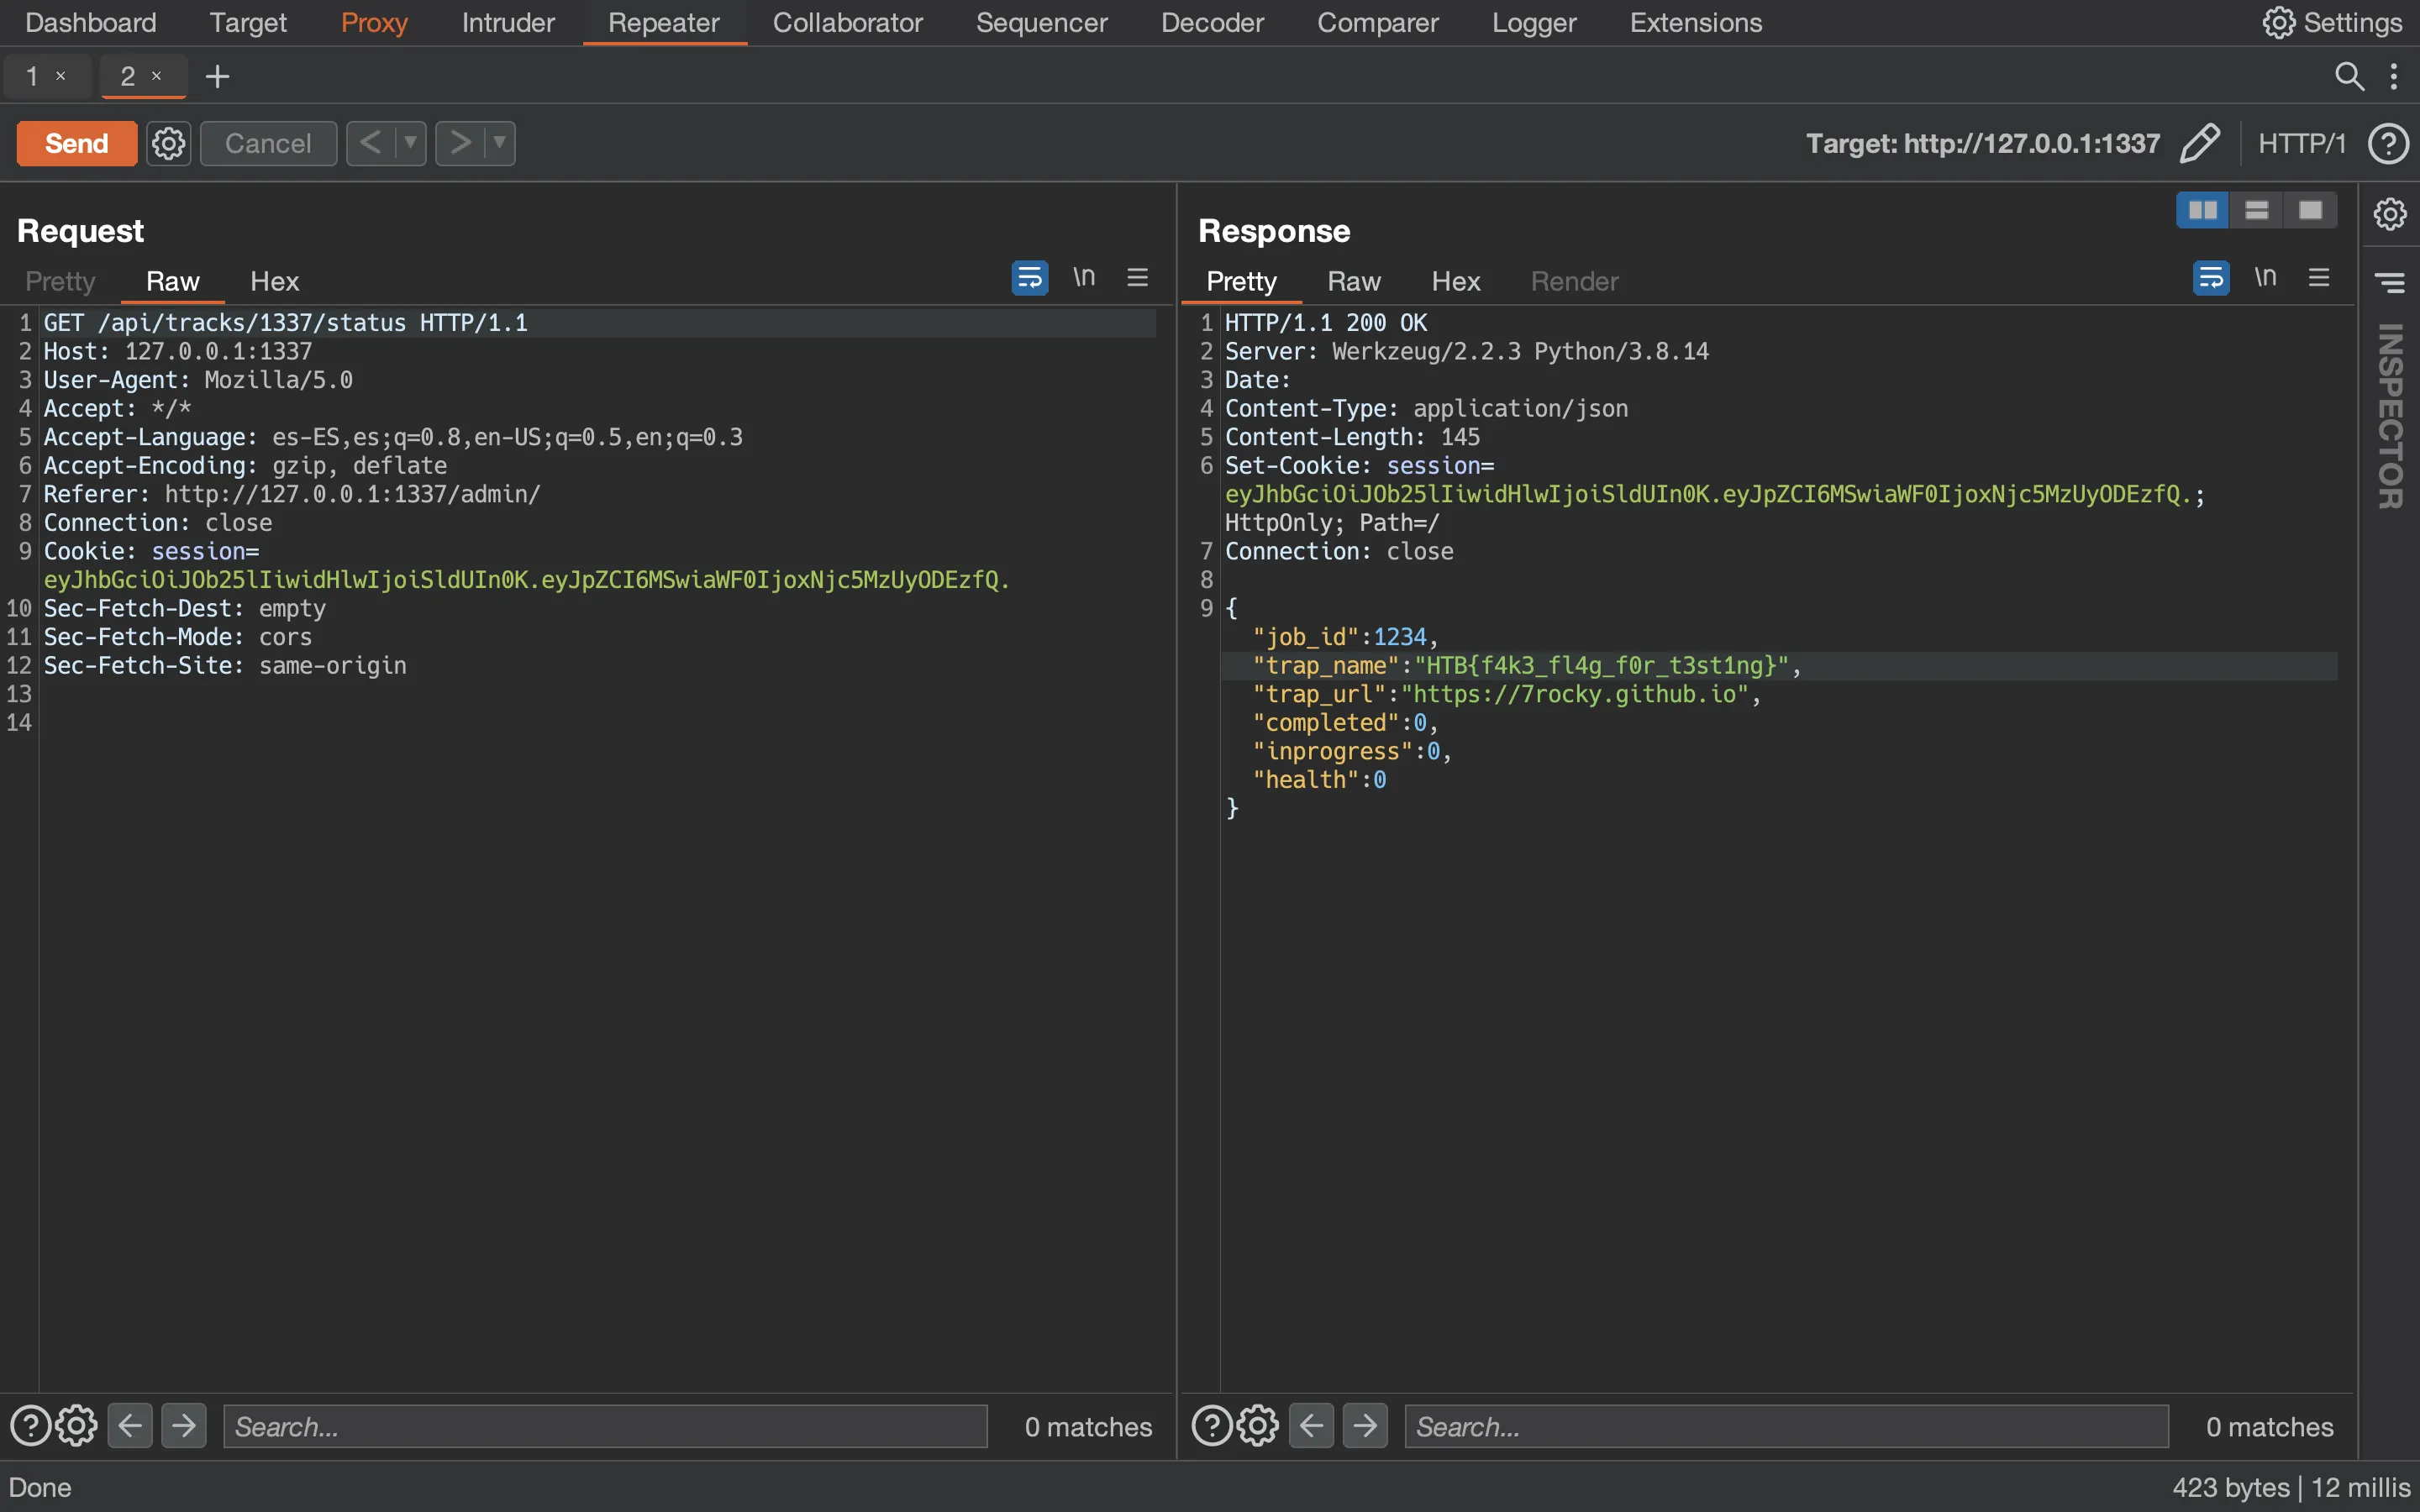Image resolution: width=2420 pixels, height=1512 pixels.
Task: Open Burp Settings
Action: coord(2332,22)
